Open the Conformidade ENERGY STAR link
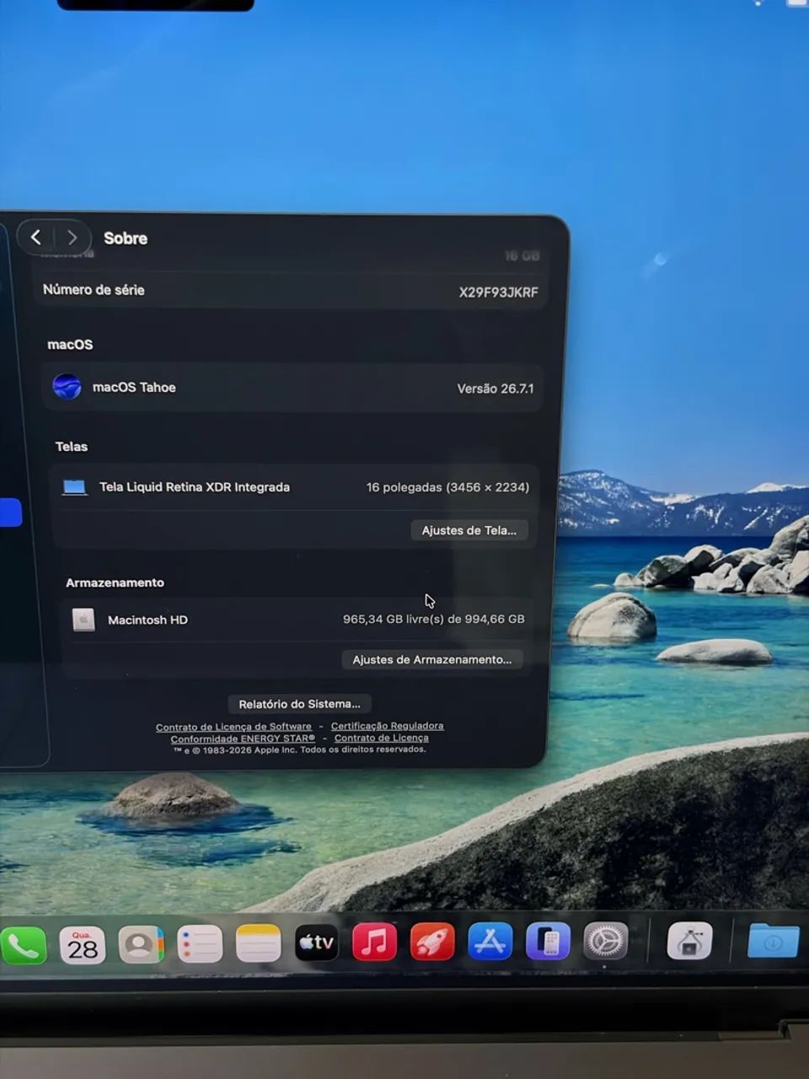 pos(243,738)
